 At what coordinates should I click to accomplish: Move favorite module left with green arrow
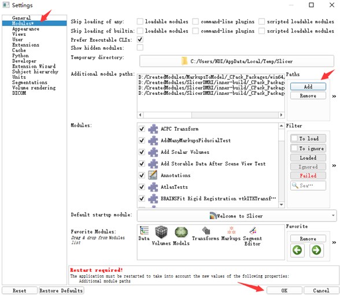tap(297, 250)
